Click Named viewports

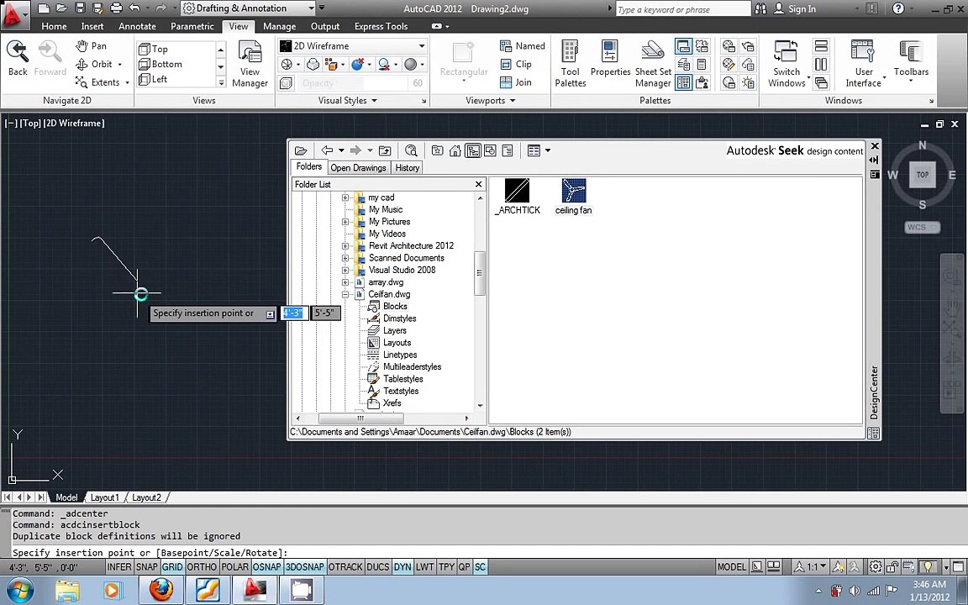(x=523, y=45)
